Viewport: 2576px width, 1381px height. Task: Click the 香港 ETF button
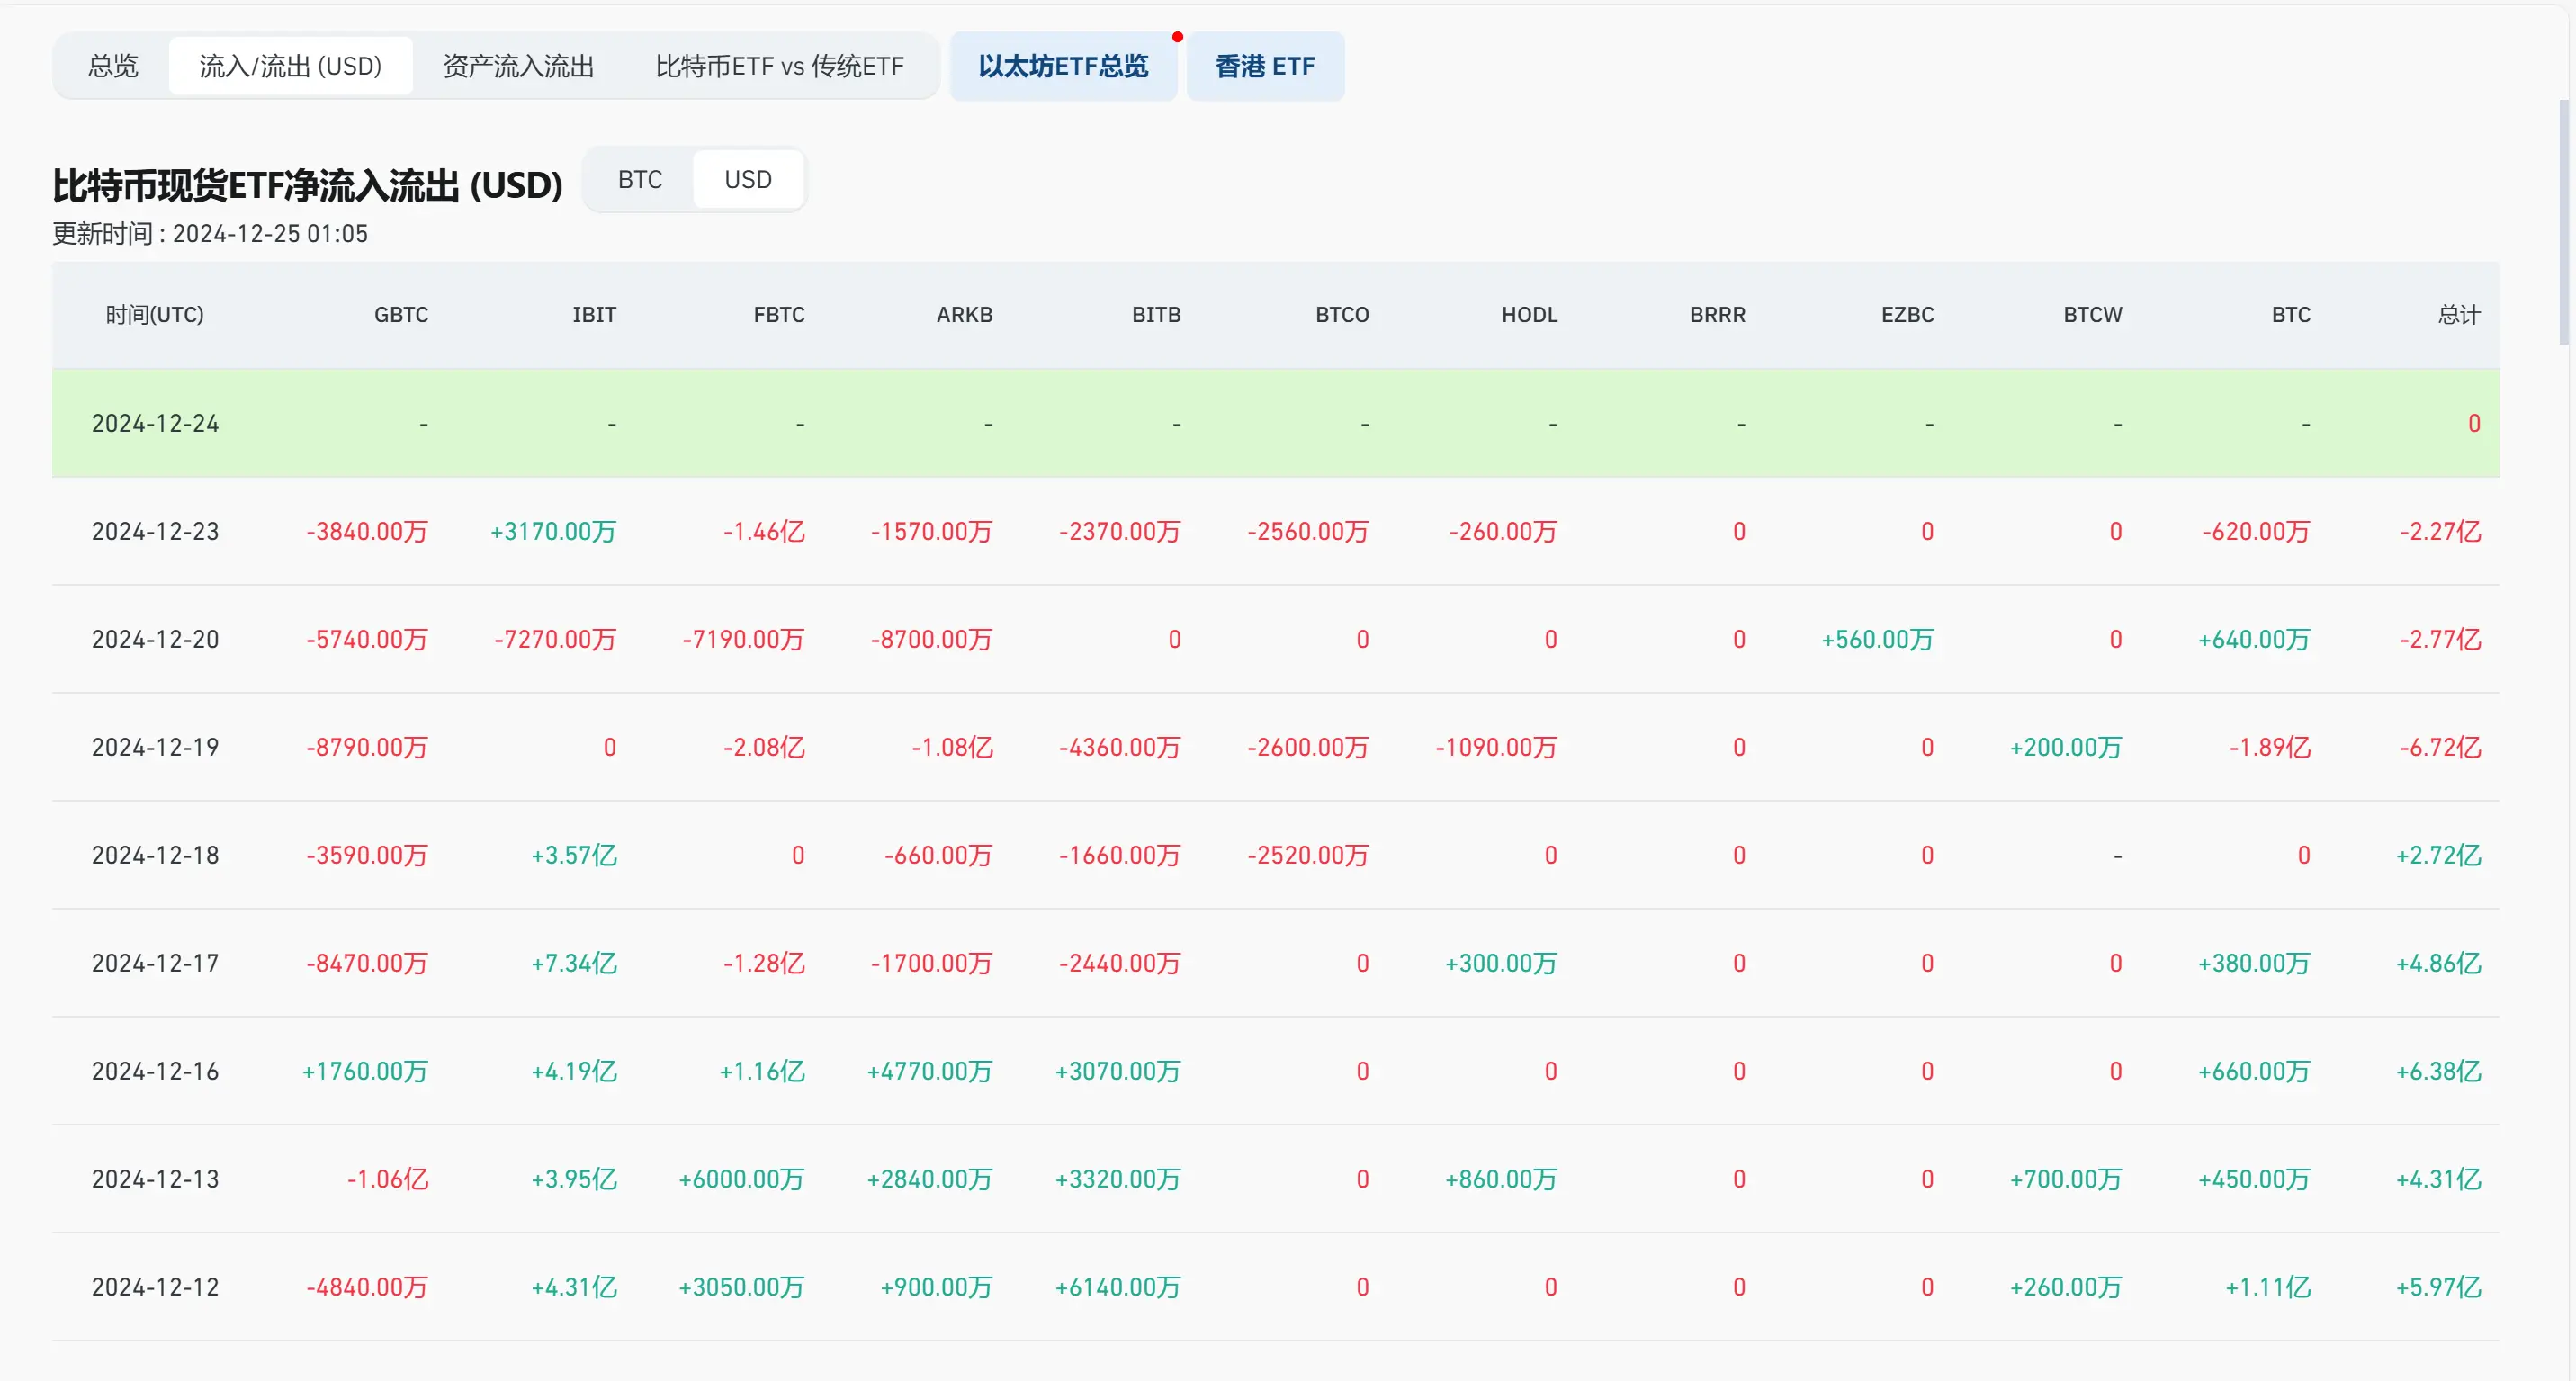(1264, 66)
